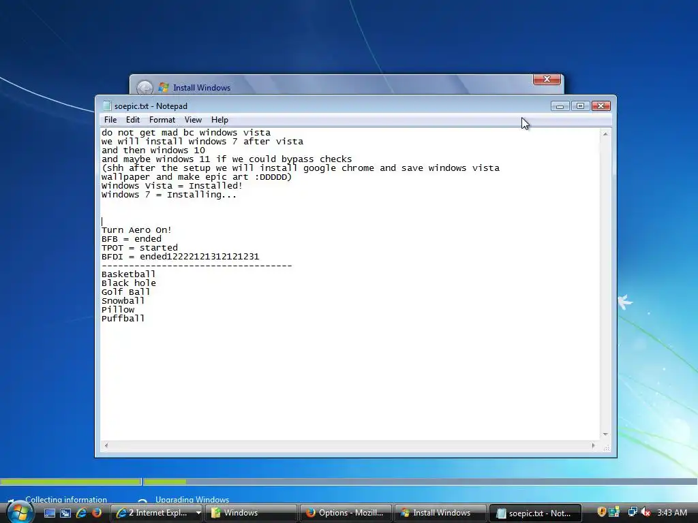Launch Firefox from quick launch
Viewport: 698px width, 523px height.
coord(97,513)
